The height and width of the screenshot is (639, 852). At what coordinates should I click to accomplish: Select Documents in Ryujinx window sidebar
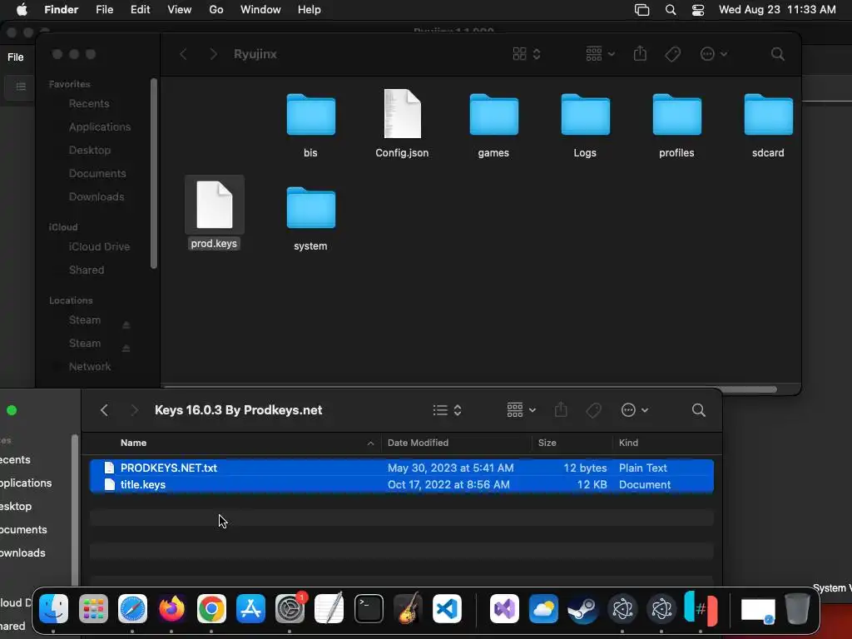[x=97, y=173]
